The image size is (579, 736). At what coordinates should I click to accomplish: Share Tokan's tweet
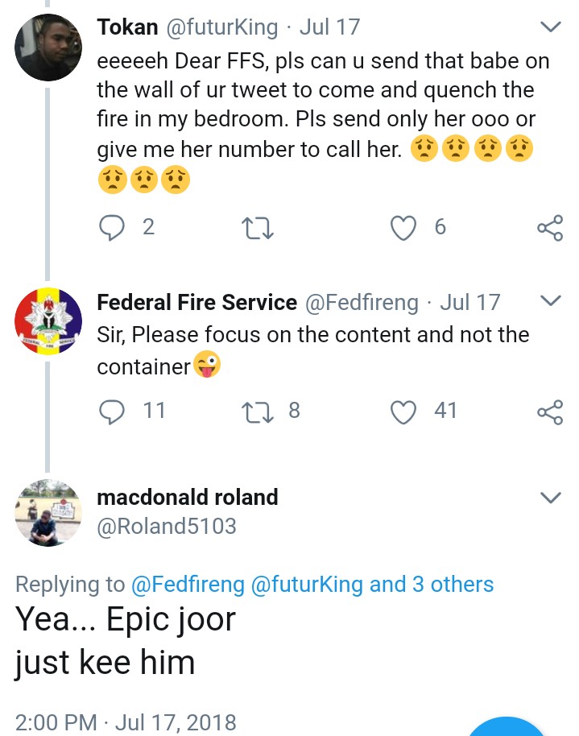[550, 229]
